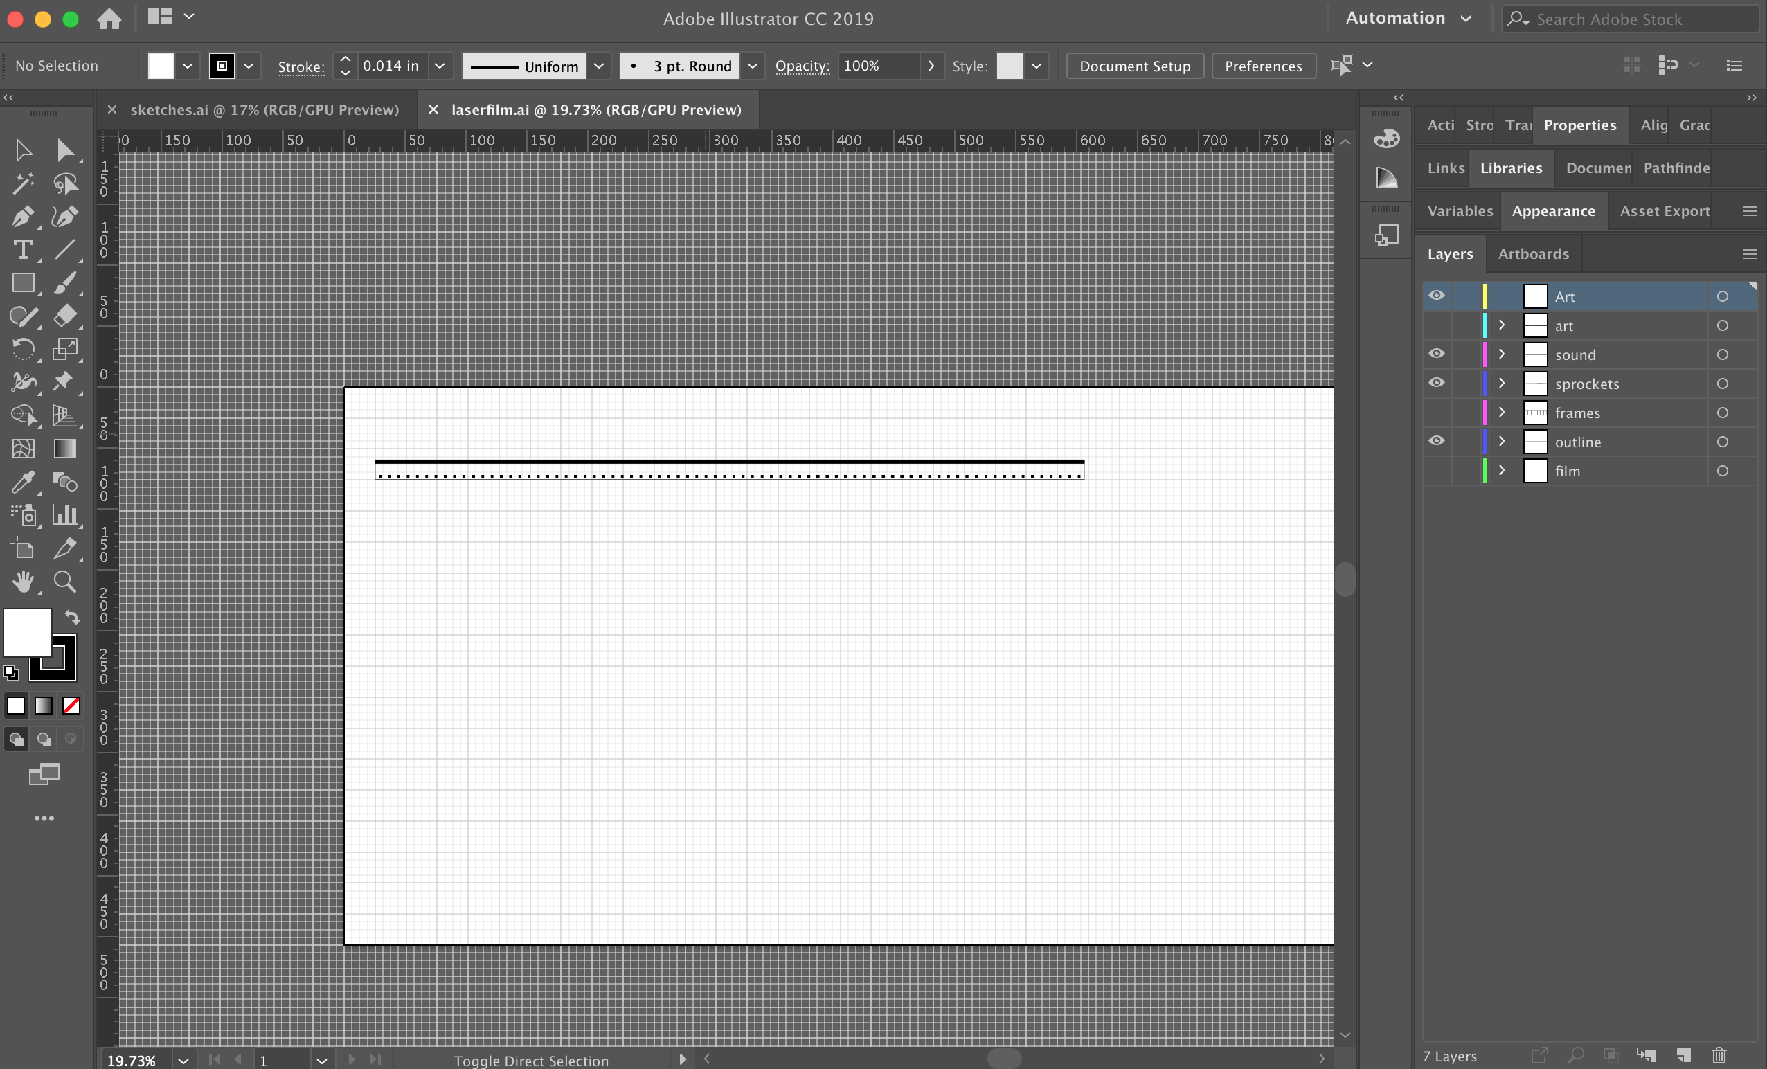Open the 3 pt. Round brush dropdown

point(752,66)
